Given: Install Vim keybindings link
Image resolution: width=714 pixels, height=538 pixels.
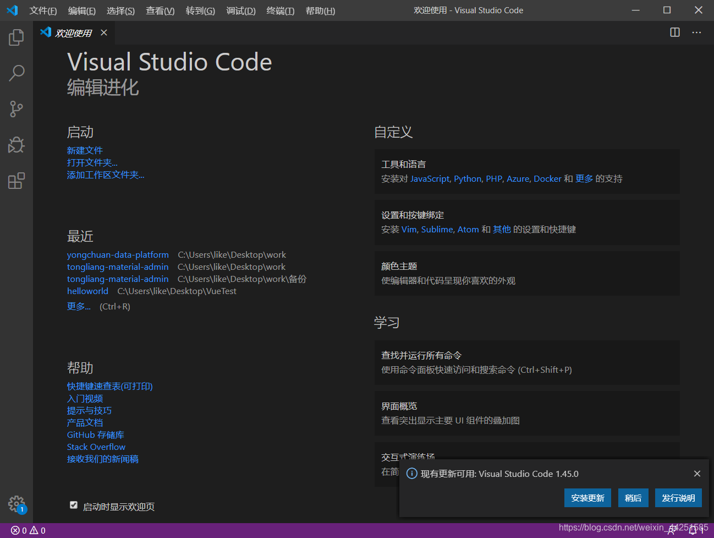Looking at the screenshot, I should pos(409,229).
